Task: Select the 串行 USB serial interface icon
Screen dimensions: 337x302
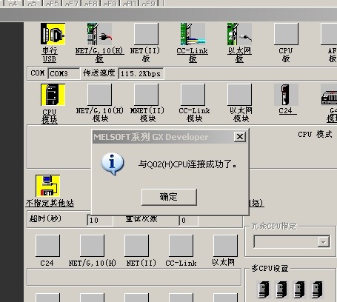Action: tap(53, 34)
